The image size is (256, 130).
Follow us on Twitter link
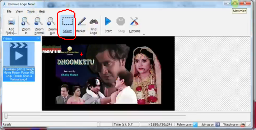tap(185, 125)
